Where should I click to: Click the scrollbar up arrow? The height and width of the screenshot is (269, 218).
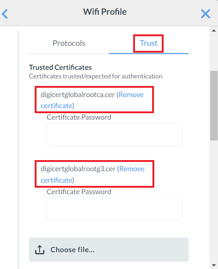click(214, 30)
